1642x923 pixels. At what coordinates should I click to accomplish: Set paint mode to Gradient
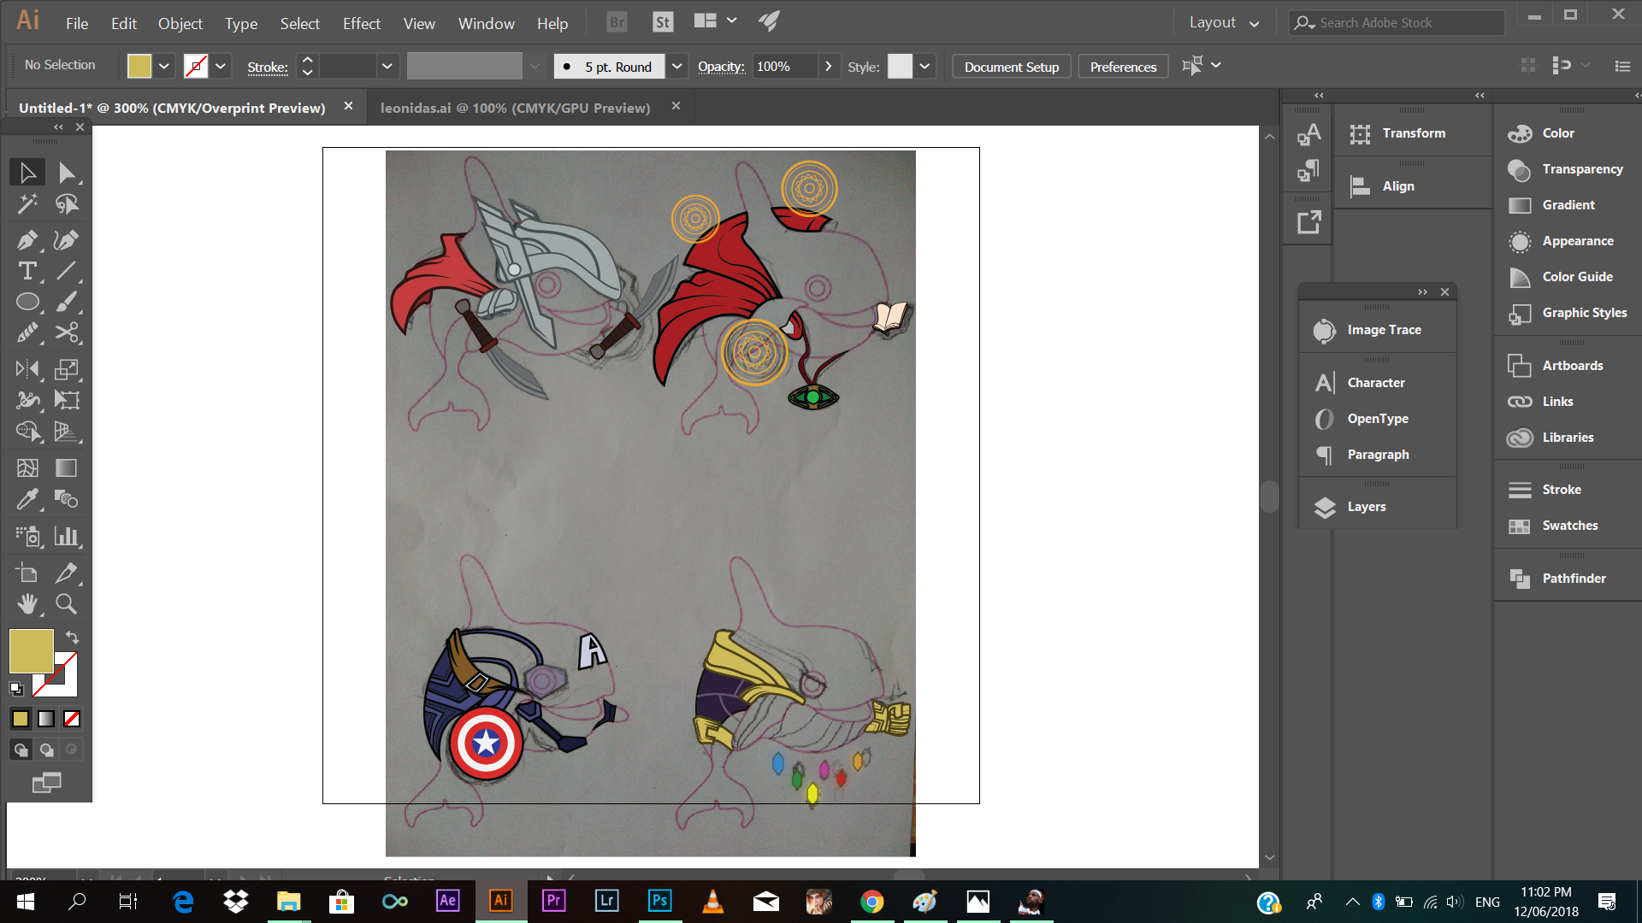[46, 719]
